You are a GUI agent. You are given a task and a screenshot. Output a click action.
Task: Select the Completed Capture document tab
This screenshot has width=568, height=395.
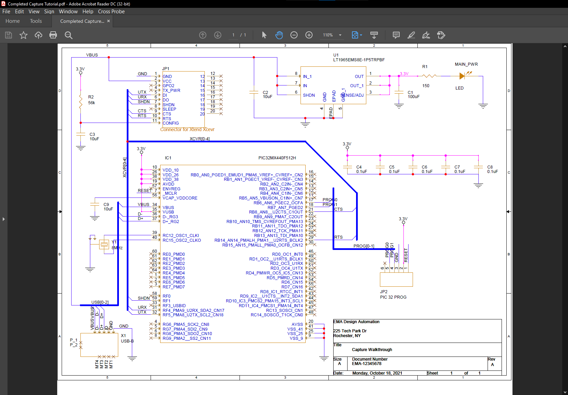point(82,21)
